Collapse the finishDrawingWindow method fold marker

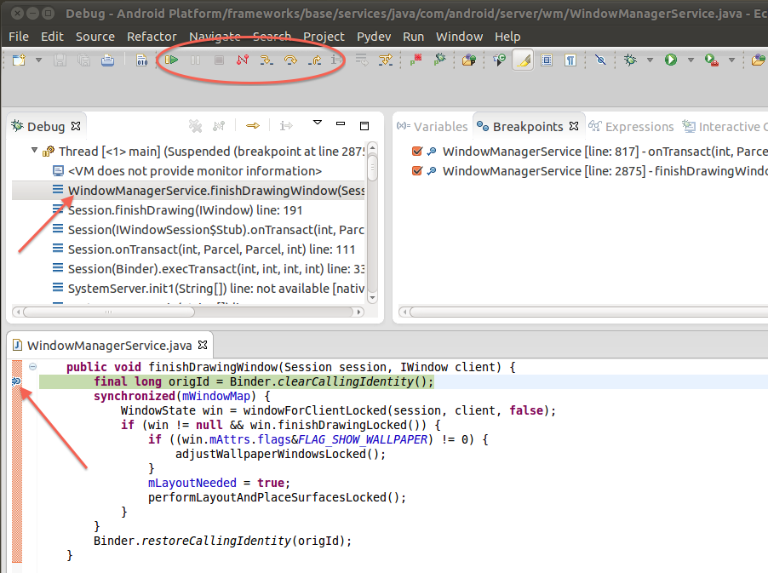(x=33, y=366)
